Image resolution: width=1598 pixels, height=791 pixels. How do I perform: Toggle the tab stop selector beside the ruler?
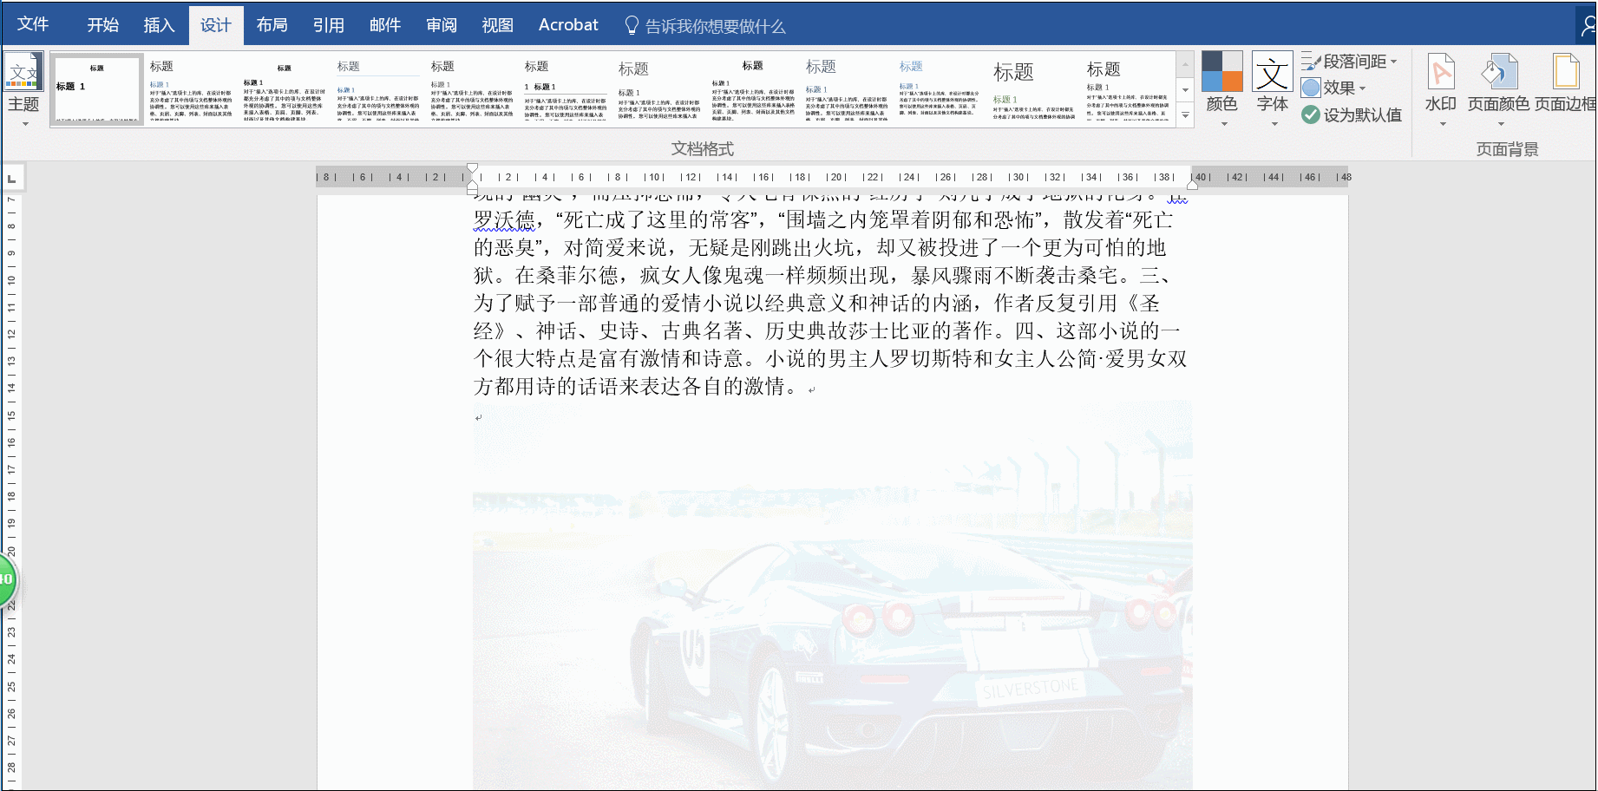click(12, 177)
